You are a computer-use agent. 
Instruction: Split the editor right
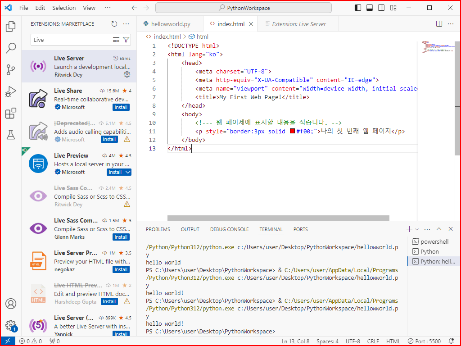pyautogui.click(x=439, y=24)
